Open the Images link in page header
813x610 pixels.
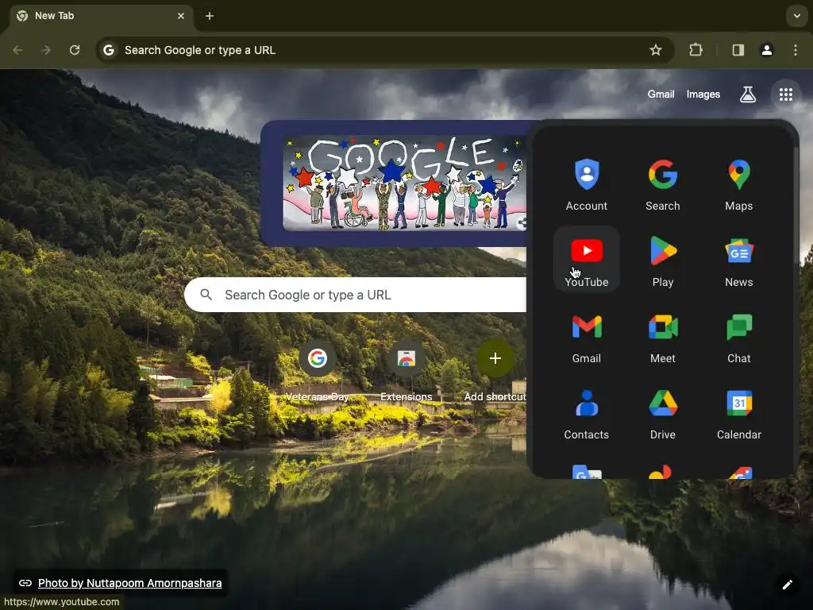703,95
